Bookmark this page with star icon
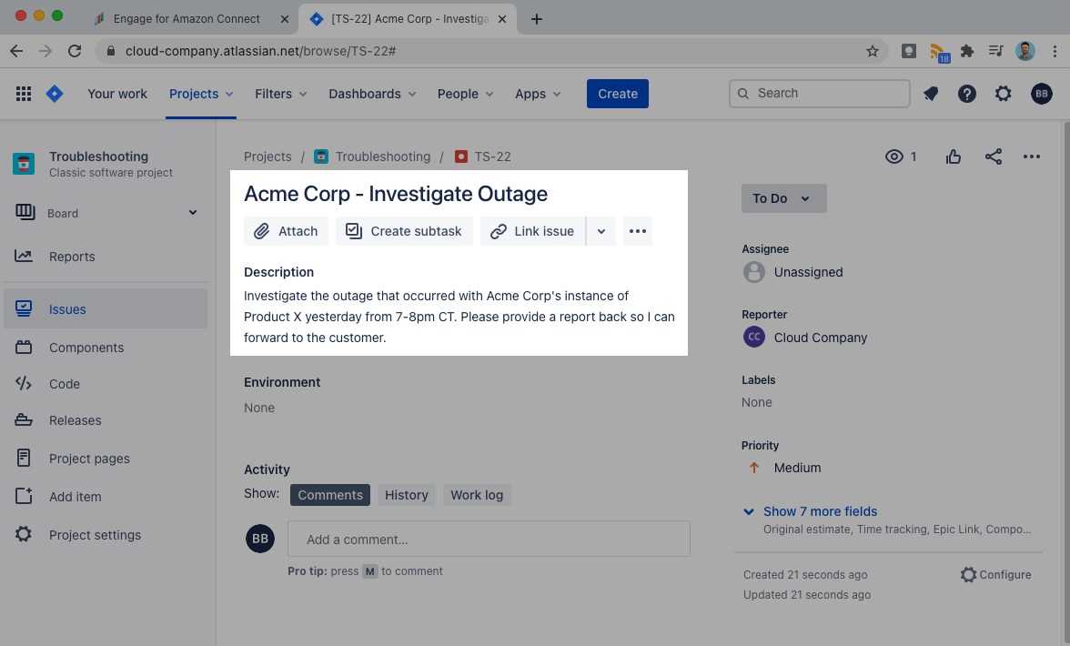Screen dimensions: 1070x646 872,51
